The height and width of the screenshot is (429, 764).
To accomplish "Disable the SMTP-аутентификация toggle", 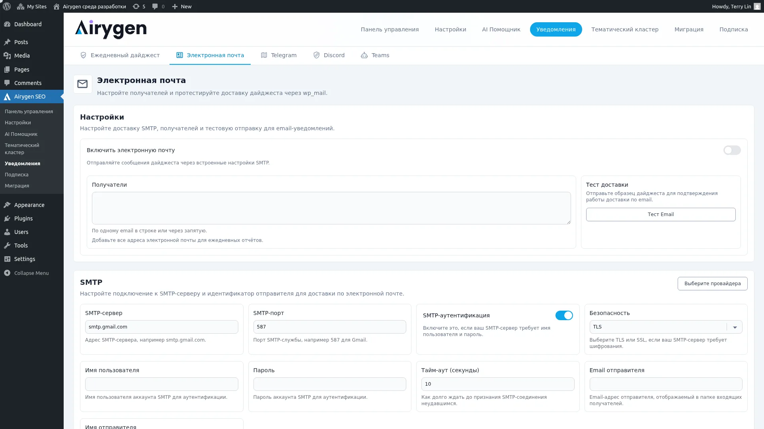I will [x=564, y=315].
